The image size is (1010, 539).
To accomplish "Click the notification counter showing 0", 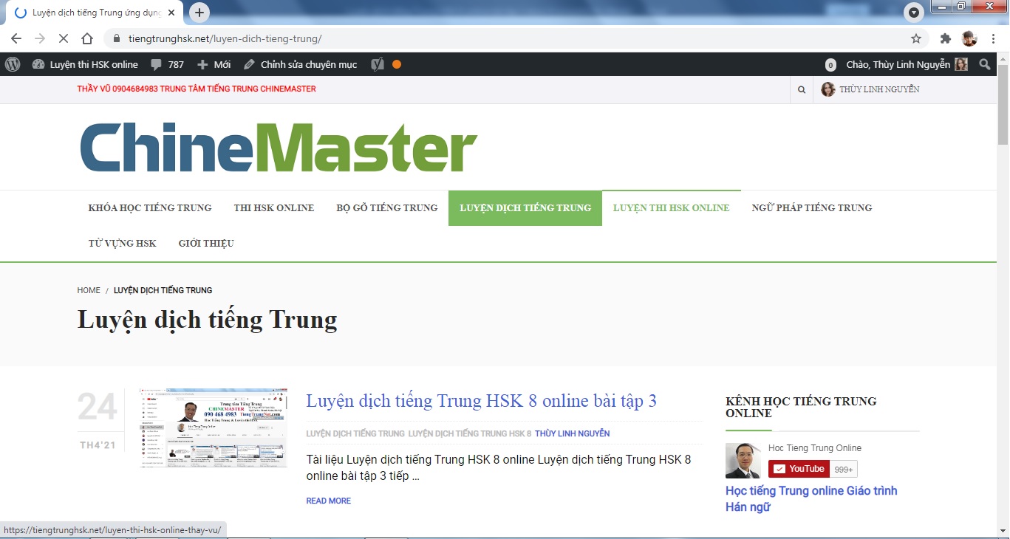I will pyautogui.click(x=830, y=65).
